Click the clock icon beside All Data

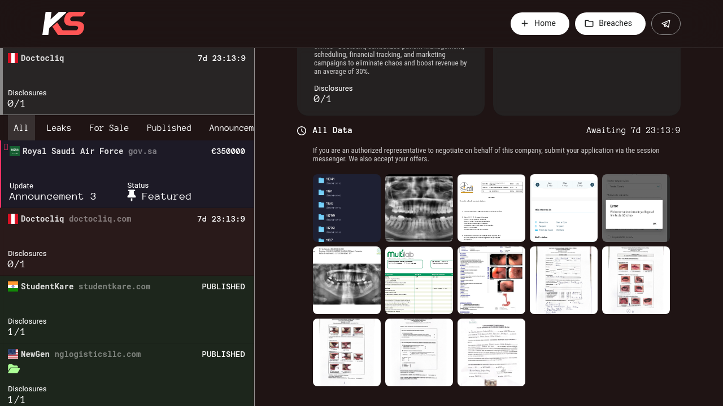[302, 131]
